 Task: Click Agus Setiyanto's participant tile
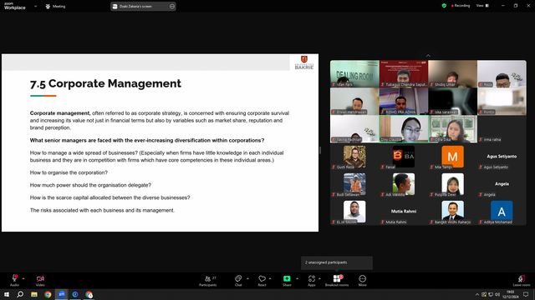coord(502,157)
